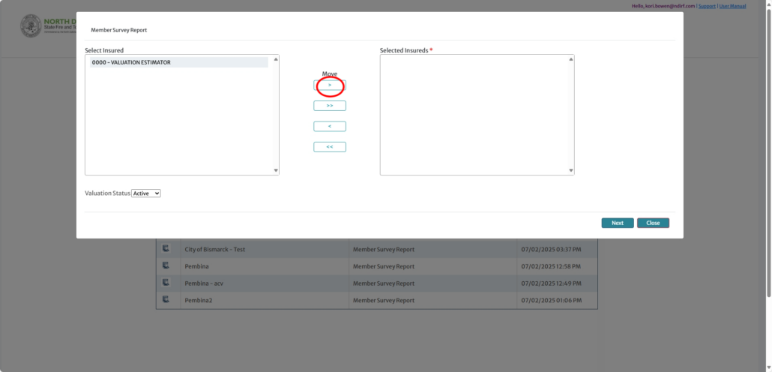Click the report icon for Pembina - acv
The image size is (772, 372).
[x=166, y=283]
